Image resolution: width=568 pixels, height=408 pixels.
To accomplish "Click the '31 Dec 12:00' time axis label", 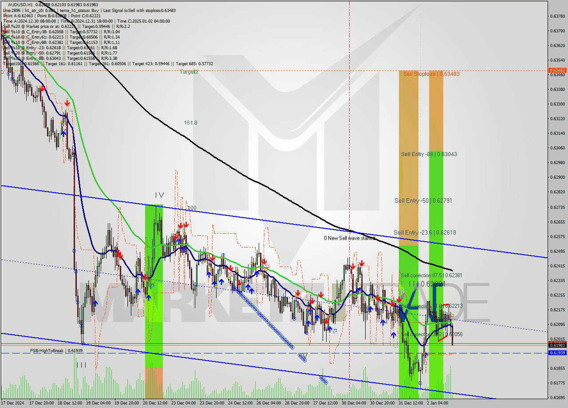I will tap(411, 403).
